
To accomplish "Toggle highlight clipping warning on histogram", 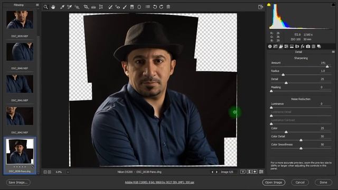I will [333, 5].
